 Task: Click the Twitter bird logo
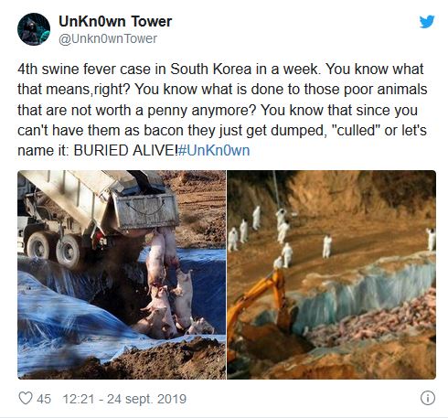pos(427,22)
